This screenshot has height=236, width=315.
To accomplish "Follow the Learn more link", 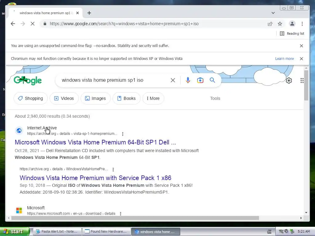I will tap(285, 59).
